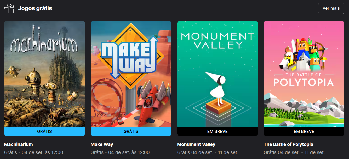This screenshot has height=159, width=349.
Task: Open the Ver mais button
Action: click(x=331, y=8)
